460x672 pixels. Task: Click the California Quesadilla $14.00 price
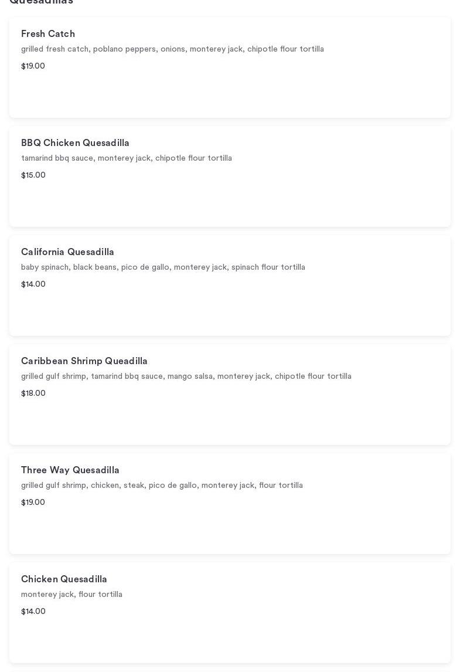click(x=33, y=284)
